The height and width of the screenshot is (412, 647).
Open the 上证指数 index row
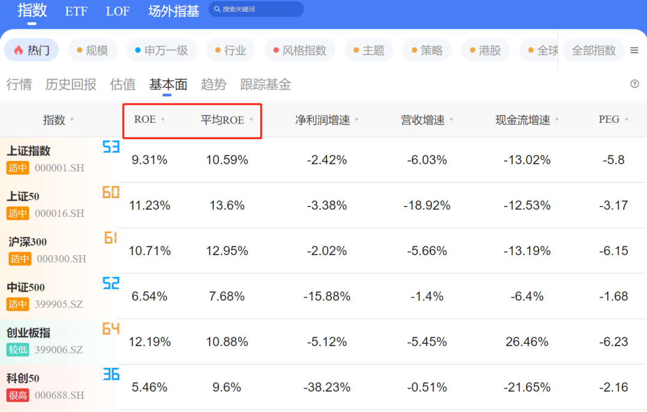click(323, 160)
